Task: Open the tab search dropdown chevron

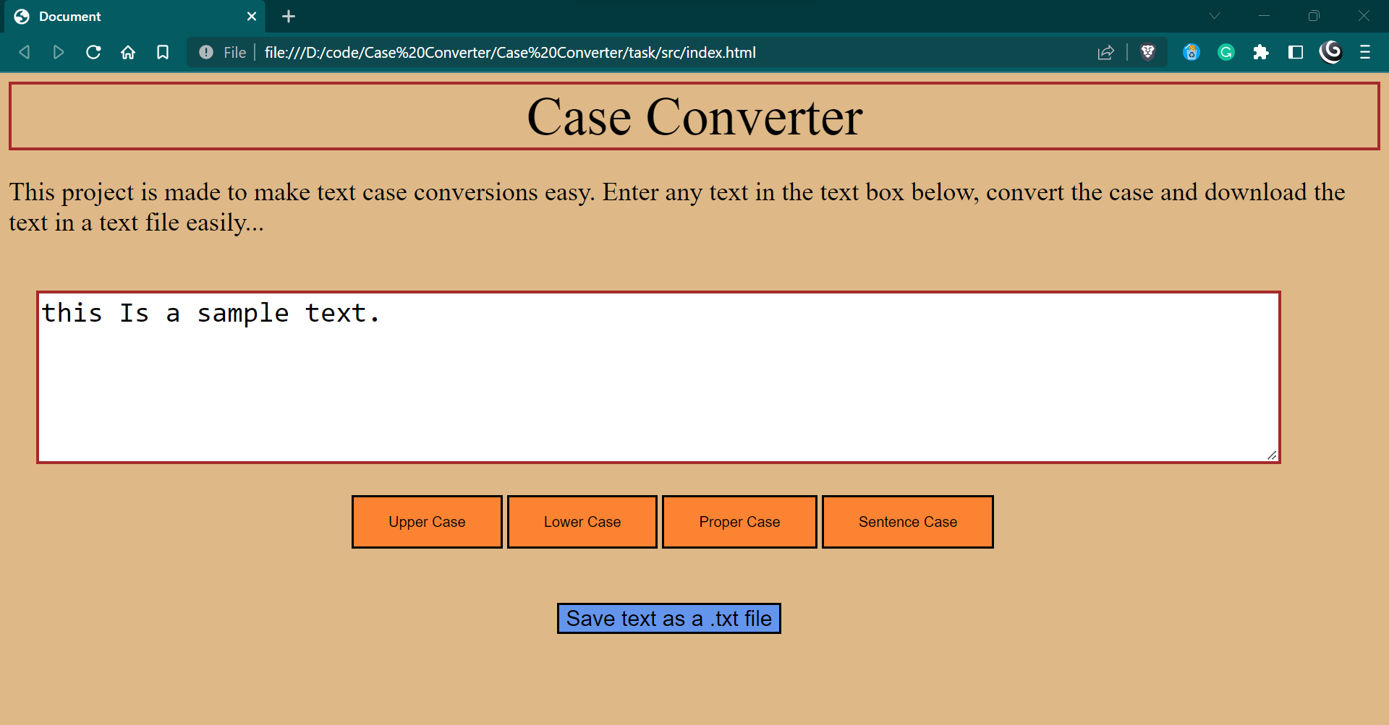Action: (1214, 15)
